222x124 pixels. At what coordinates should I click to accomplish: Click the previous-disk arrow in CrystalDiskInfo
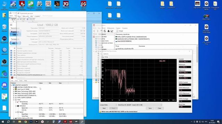11,25
